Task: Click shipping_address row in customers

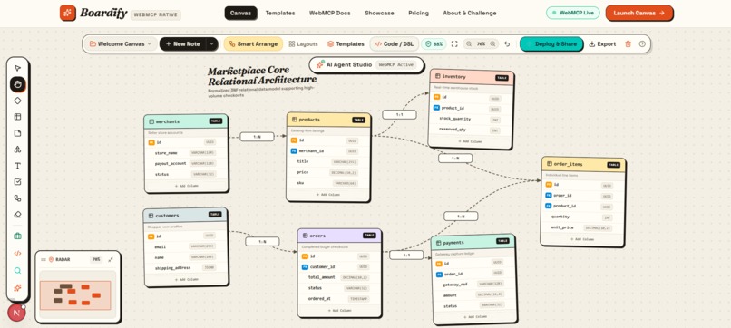Action: [x=186, y=268]
